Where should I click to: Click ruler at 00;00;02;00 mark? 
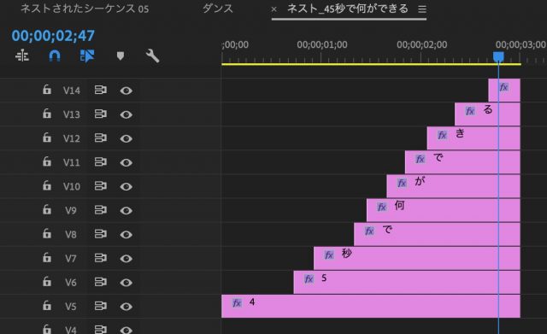tap(421, 45)
